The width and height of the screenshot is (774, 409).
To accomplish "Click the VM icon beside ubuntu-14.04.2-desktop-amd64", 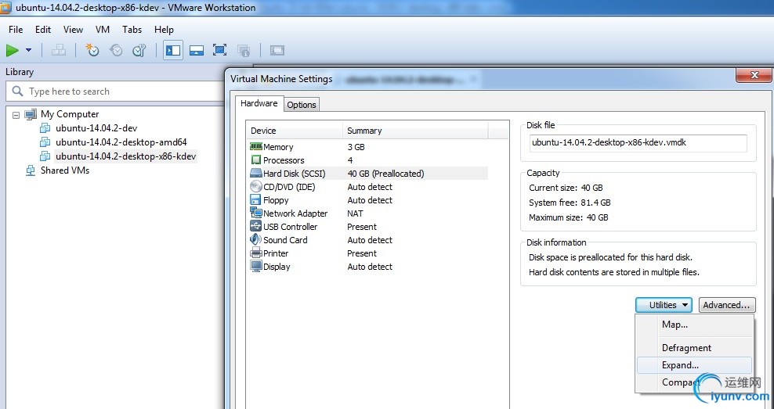I will click(45, 142).
